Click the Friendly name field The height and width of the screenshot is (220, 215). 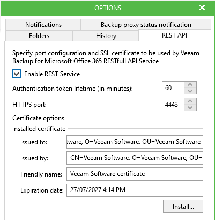135,174
